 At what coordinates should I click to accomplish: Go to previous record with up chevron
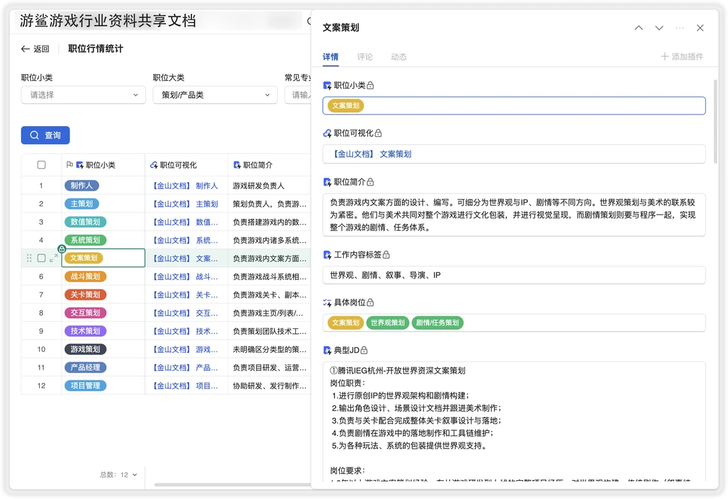pos(639,28)
